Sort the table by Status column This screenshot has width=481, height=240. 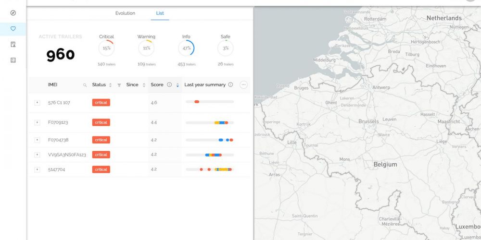(110, 85)
